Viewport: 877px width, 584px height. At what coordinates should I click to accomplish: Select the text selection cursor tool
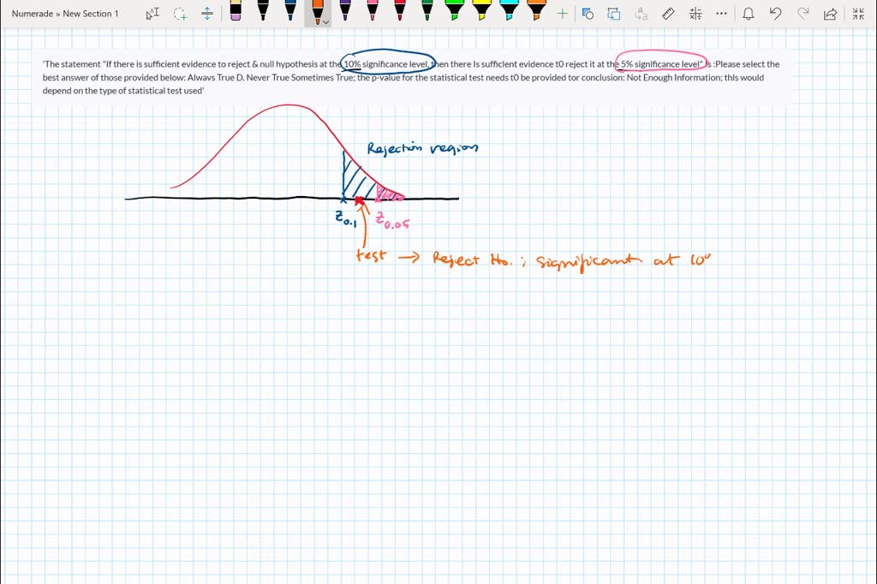[x=152, y=13]
